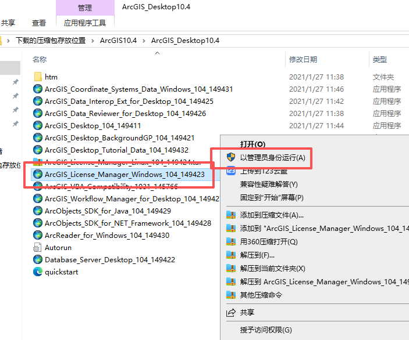Choose 其他压缩命令

point(261,295)
